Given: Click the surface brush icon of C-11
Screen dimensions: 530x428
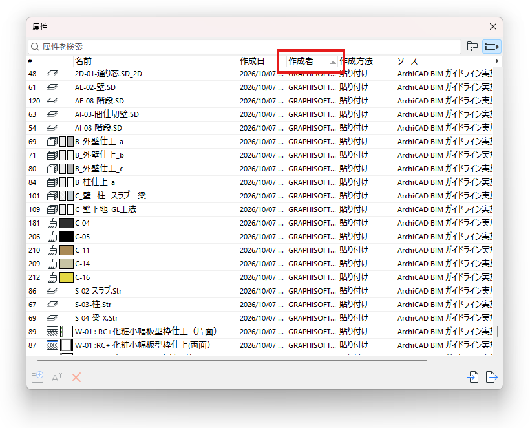Looking at the screenshot, I should (x=52, y=250).
